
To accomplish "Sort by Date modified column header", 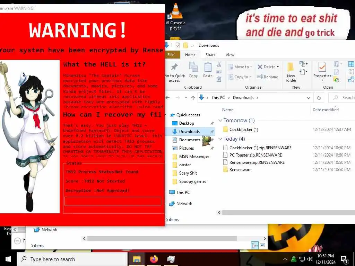I will pos(326,110).
